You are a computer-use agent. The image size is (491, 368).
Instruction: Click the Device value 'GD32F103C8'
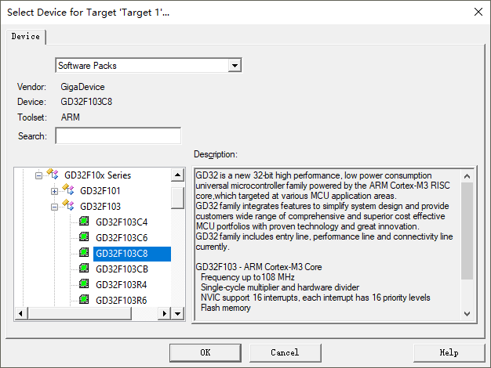pyautogui.click(x=86, y=102)
